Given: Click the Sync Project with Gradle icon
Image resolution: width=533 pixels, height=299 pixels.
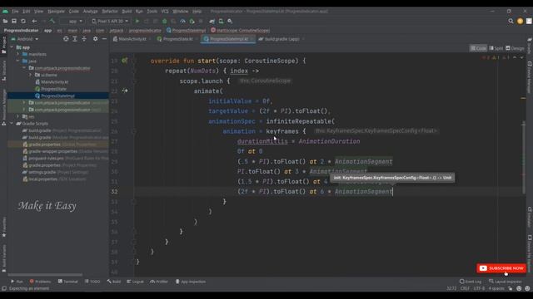Looking at the screenshot, I should click(x=212, y=21).
